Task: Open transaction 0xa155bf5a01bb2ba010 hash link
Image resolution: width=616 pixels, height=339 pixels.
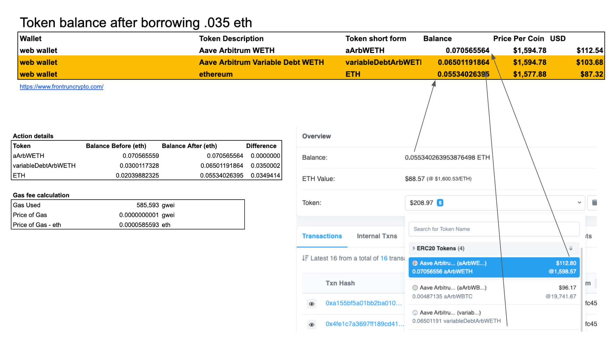Action: click(x=363, y=303)
